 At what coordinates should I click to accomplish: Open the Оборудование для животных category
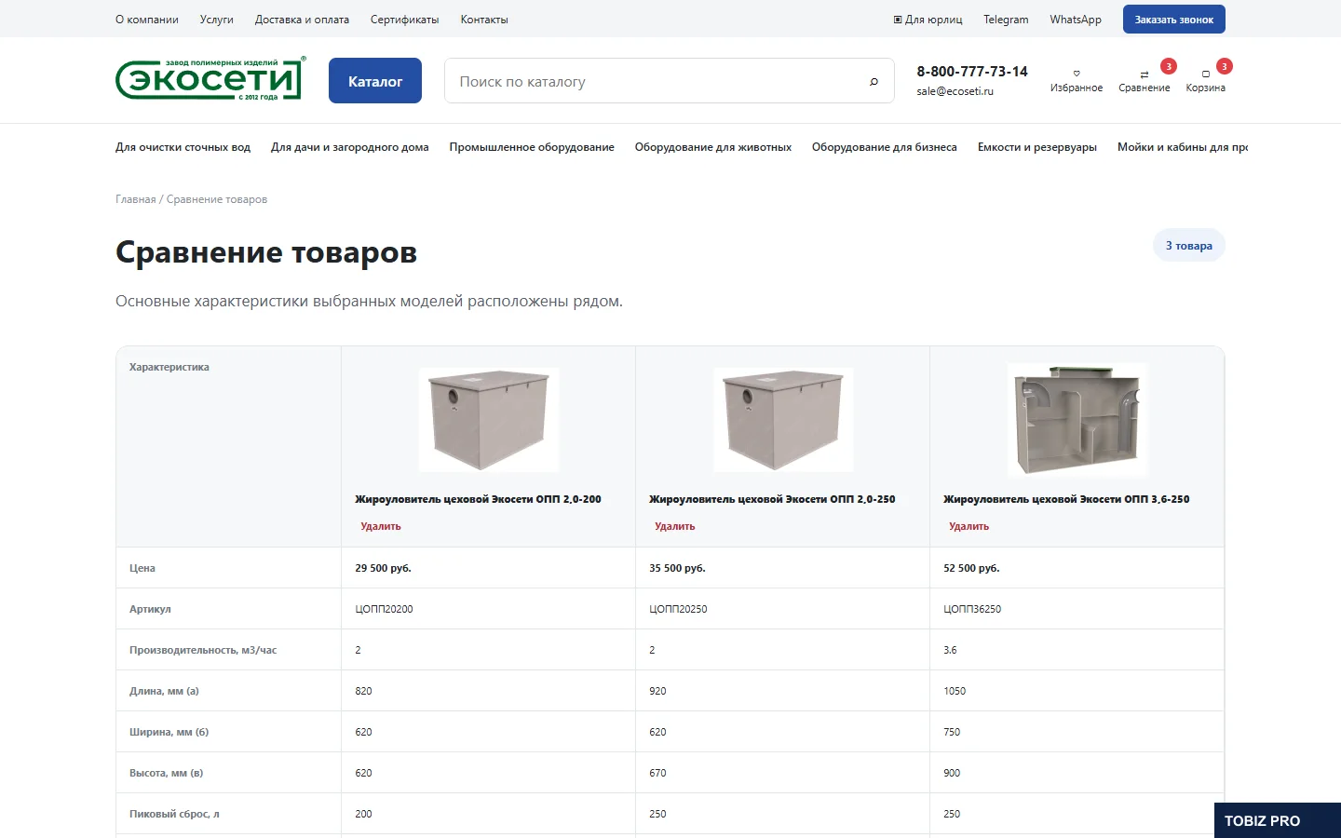click(x=713, y=147)
